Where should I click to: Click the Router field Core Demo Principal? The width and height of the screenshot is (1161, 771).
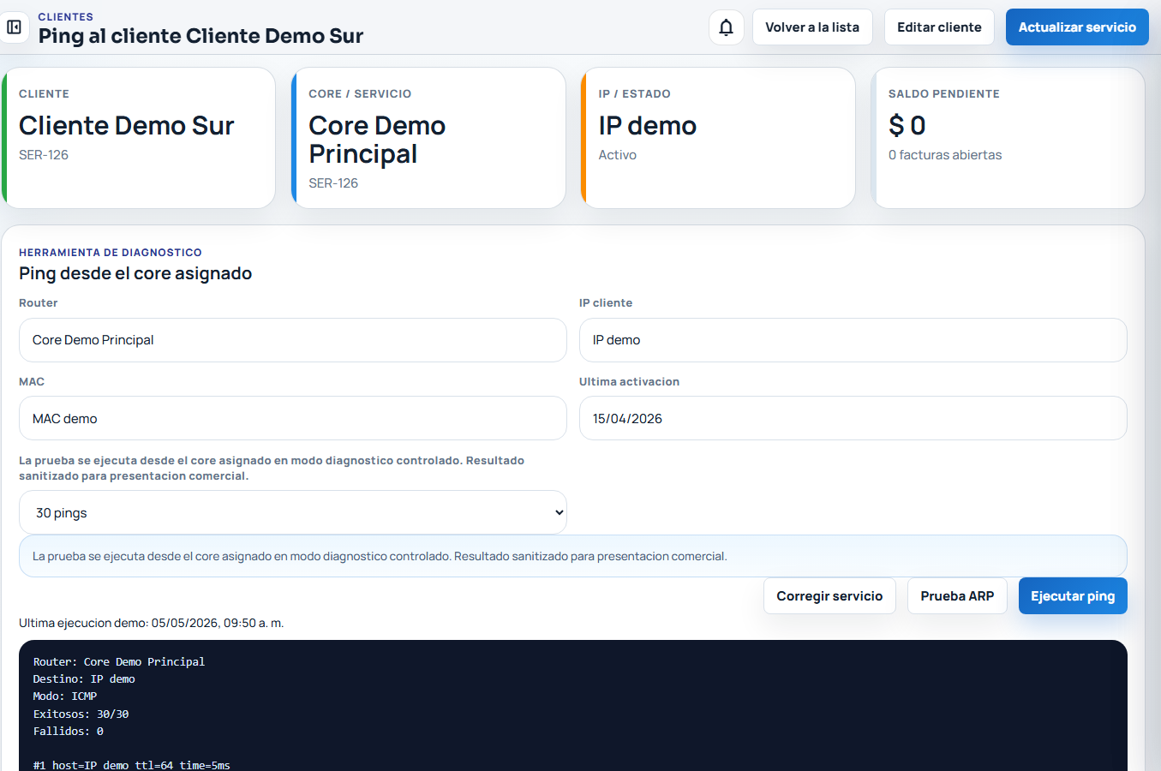pyautogui.click(x=293, y=340)
